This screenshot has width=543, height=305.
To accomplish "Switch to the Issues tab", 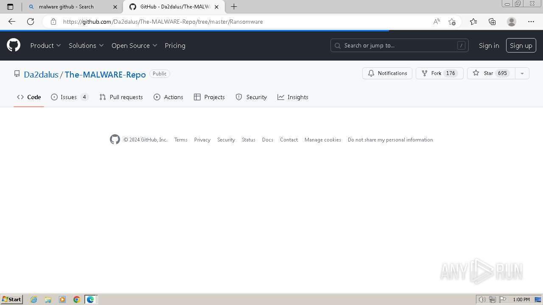I will 70,97.
